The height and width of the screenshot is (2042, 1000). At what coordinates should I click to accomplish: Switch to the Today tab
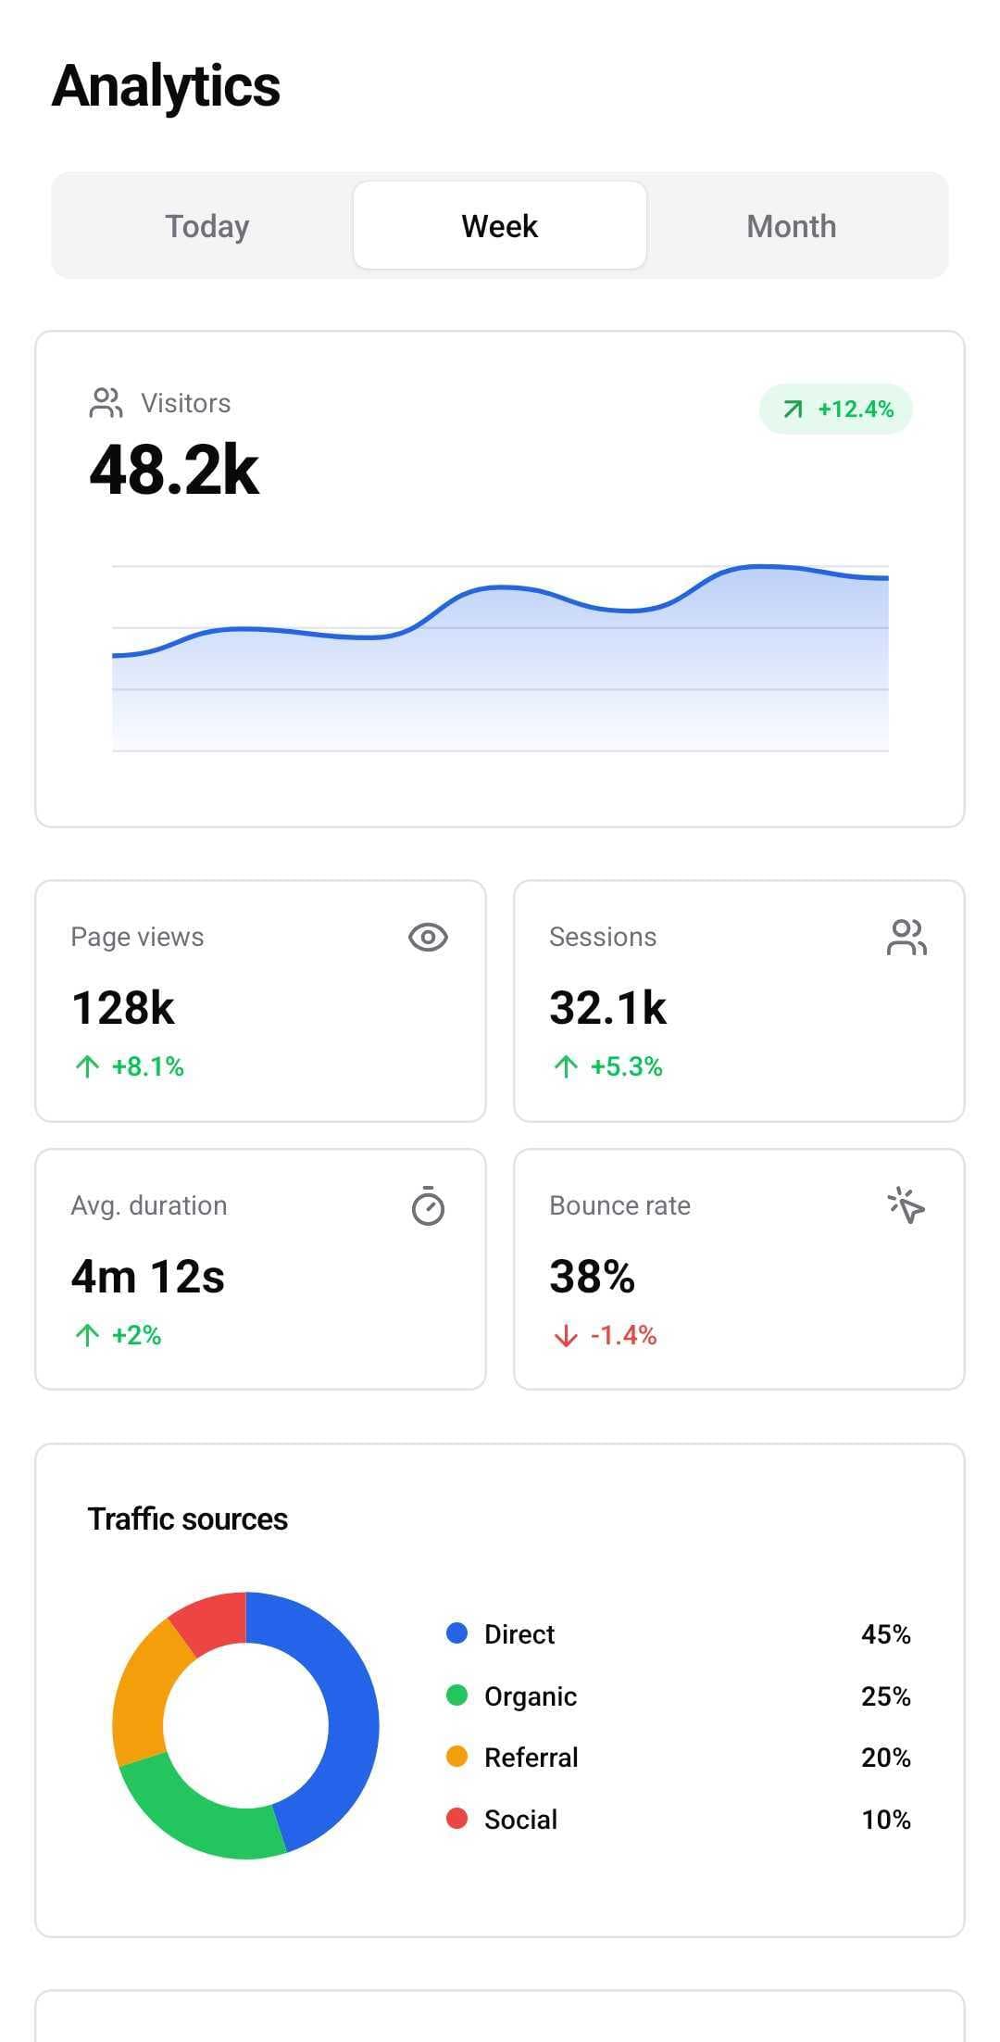coord(207,225)
